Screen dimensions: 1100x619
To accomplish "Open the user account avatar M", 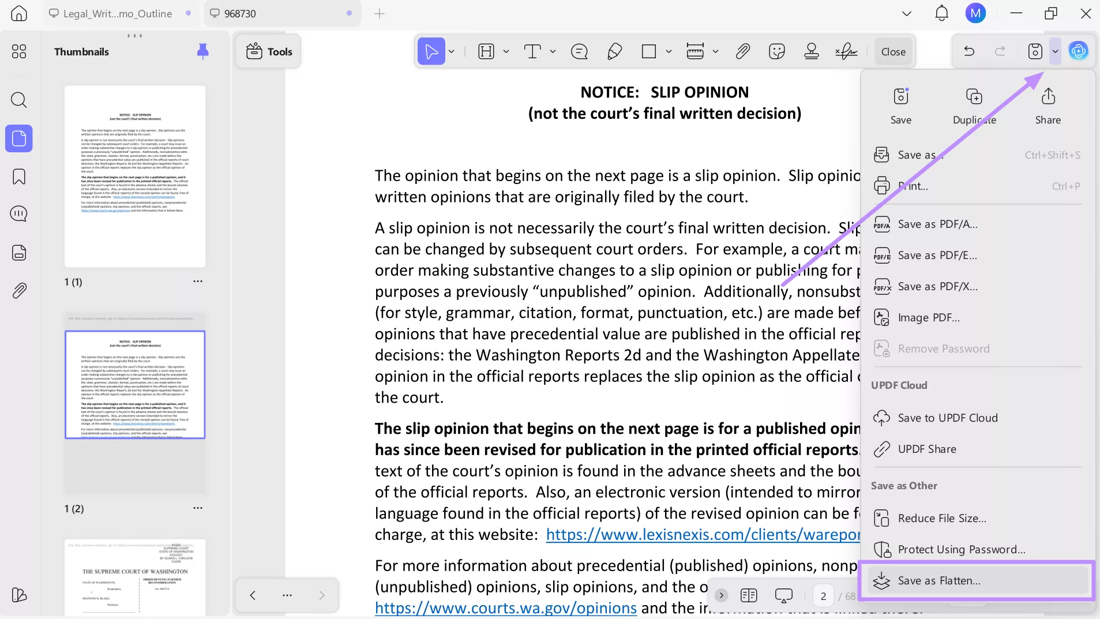I will pos(975,13).
